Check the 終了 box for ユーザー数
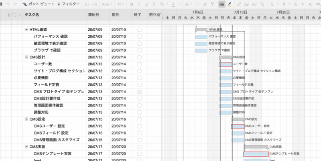 point(139,64)
